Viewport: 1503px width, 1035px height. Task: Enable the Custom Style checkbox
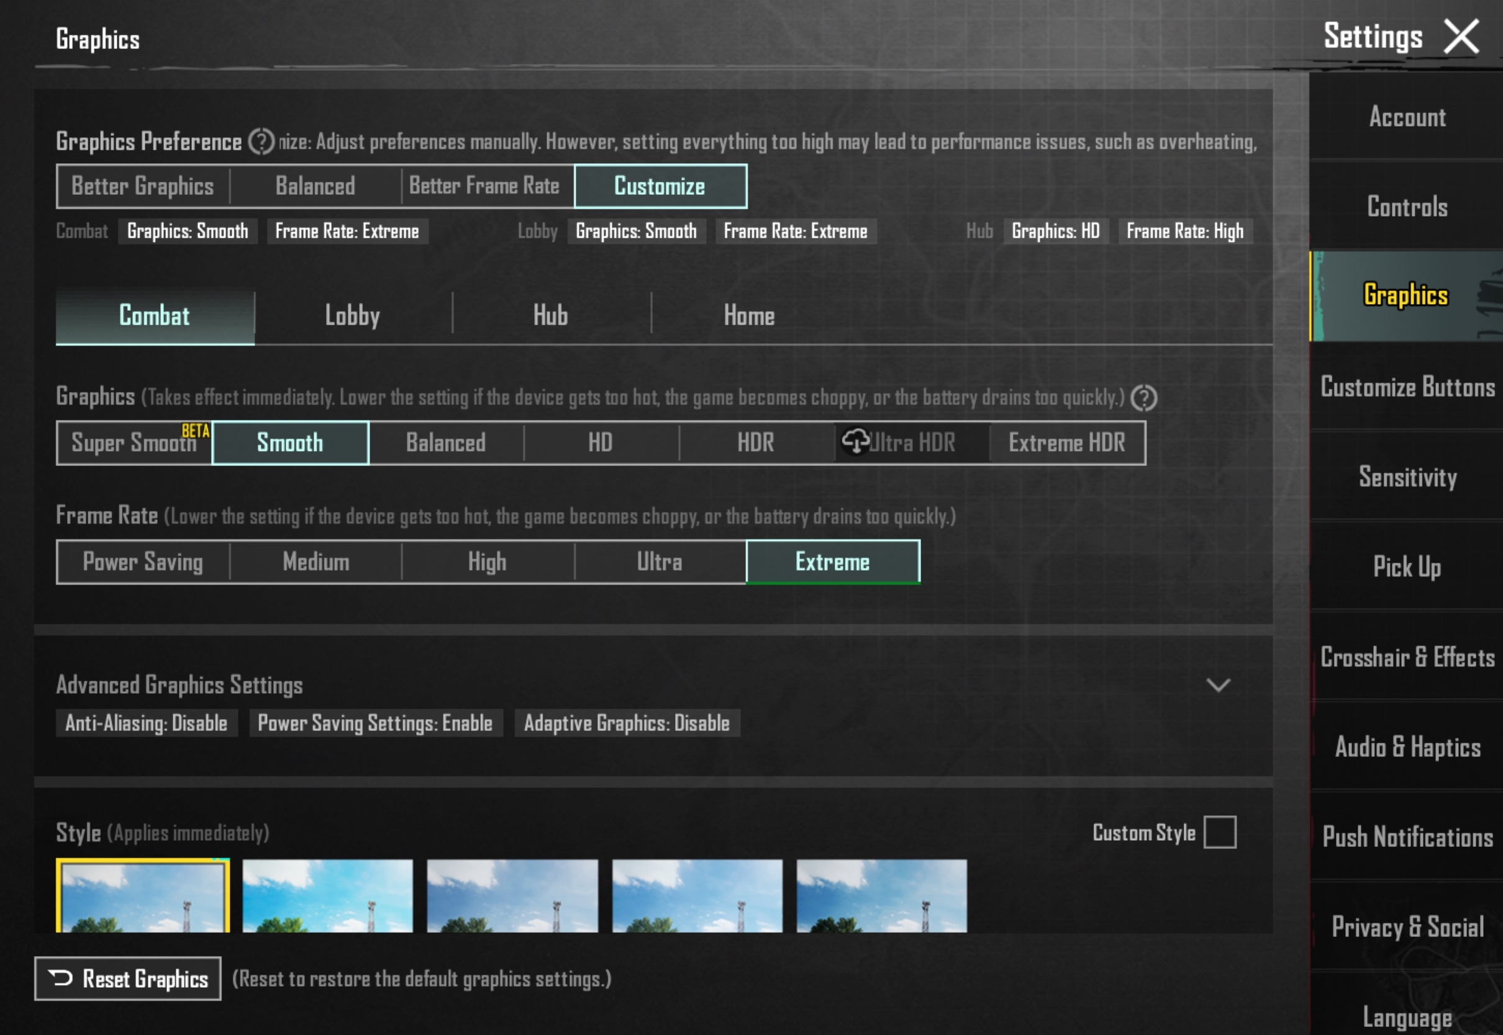click(1219, 832)
